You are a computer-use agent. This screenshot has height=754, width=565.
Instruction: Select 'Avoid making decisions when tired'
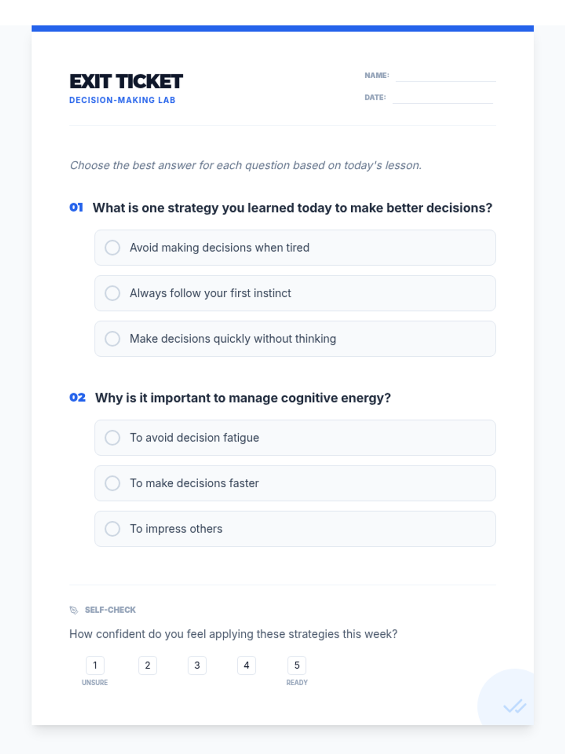pyautogui.click(x=113, y=248)
